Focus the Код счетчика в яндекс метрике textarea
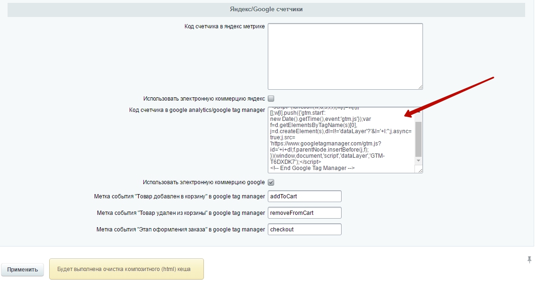Screen dimensions: 537x281 click(345, 56)
